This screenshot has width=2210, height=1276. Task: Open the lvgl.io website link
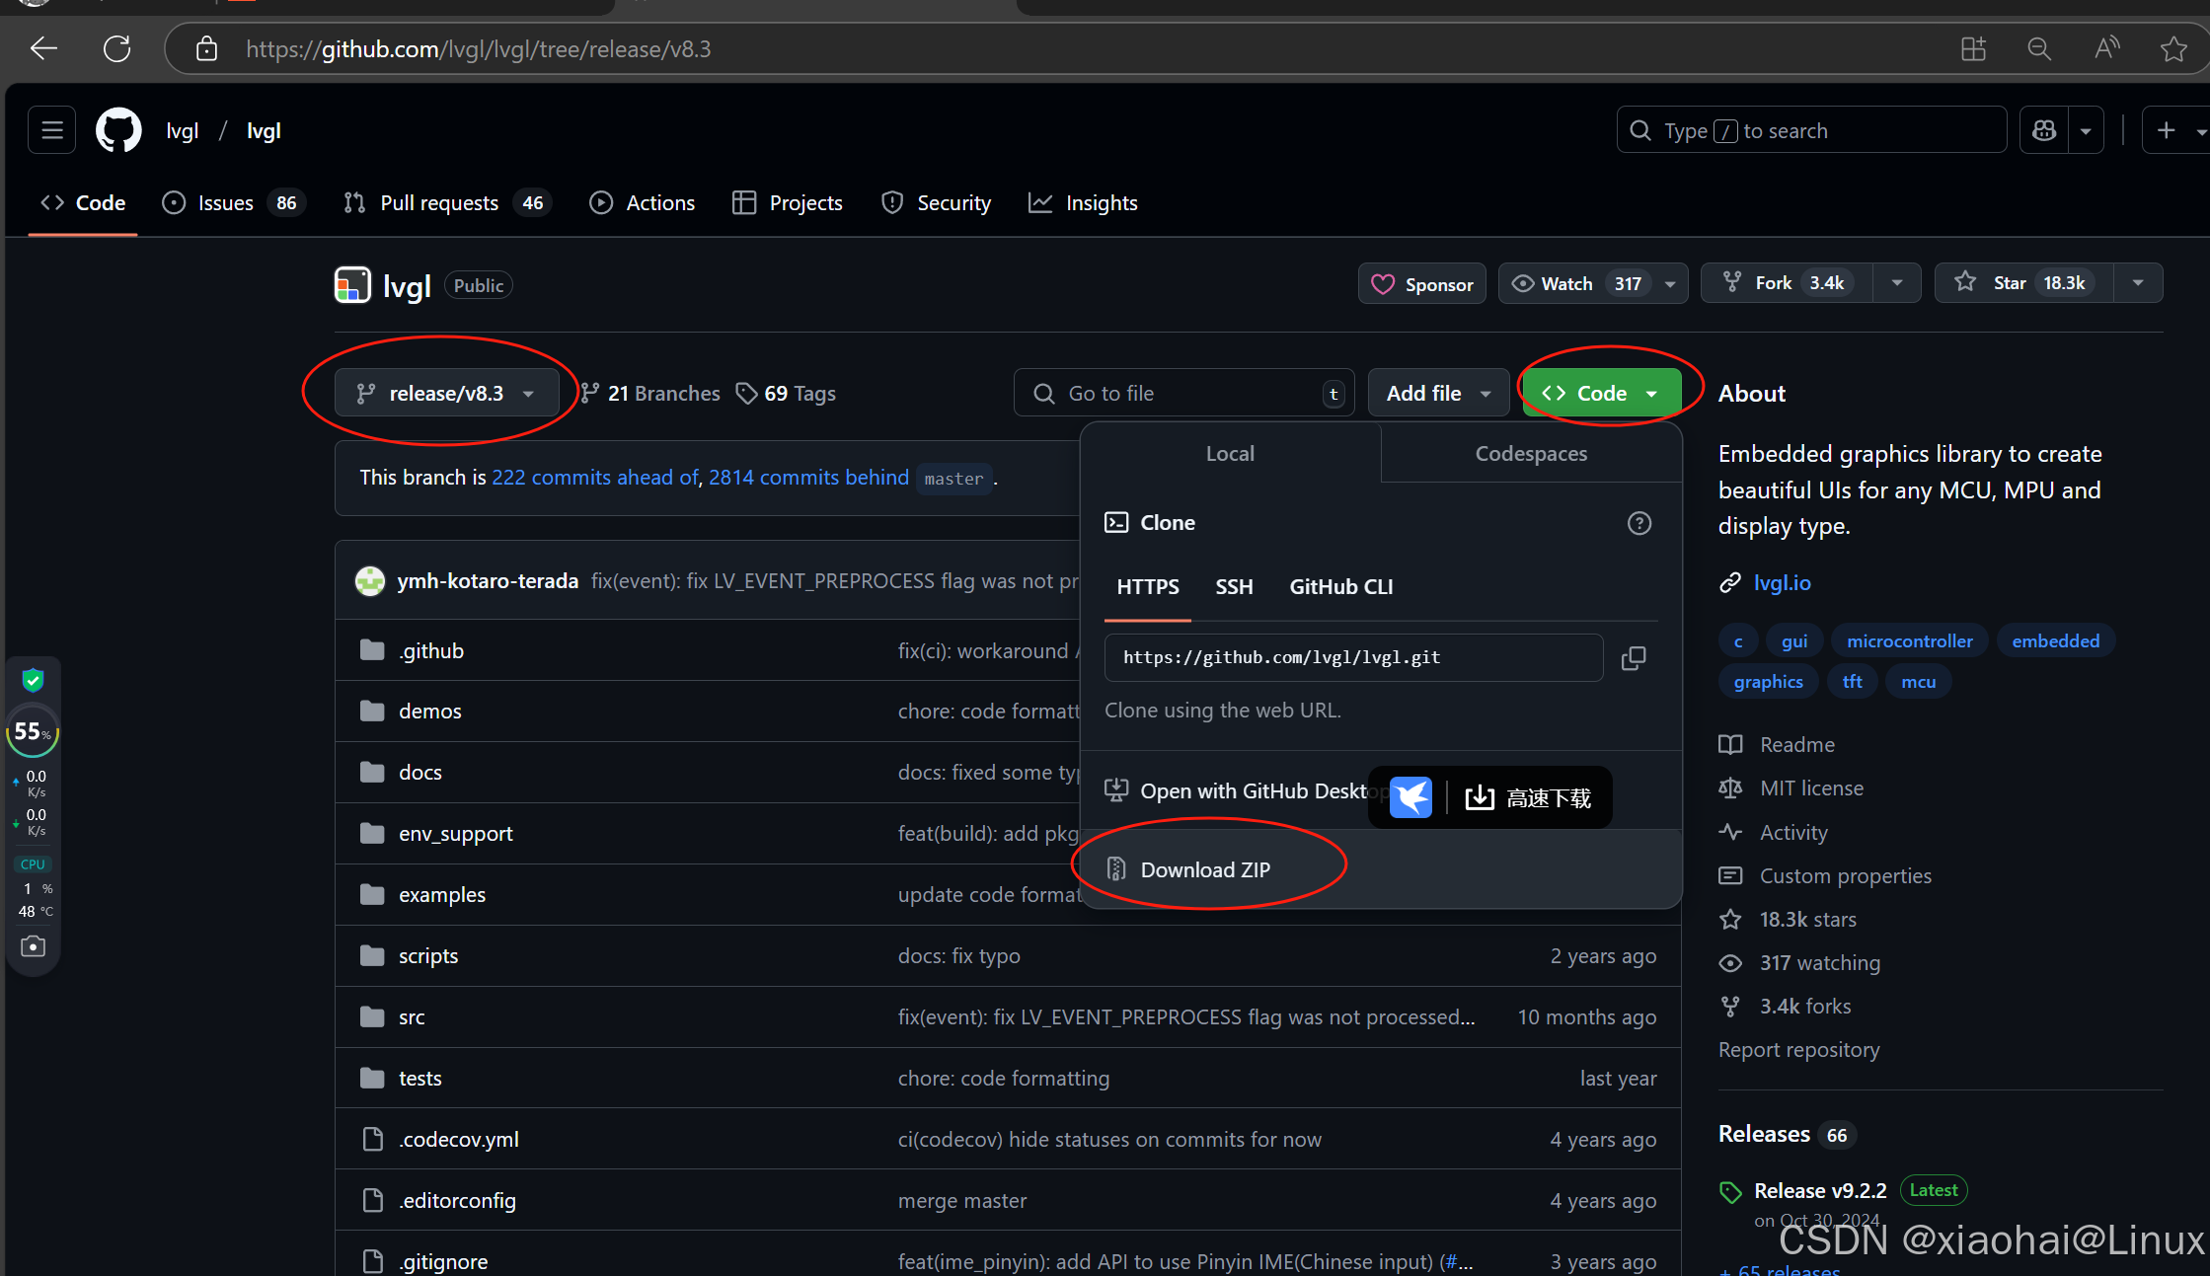click(x=1782, y=582)
